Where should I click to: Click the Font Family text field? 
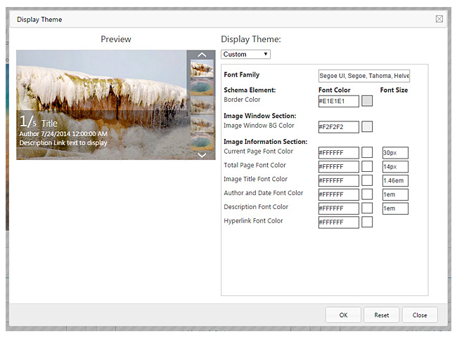[363, 76]
